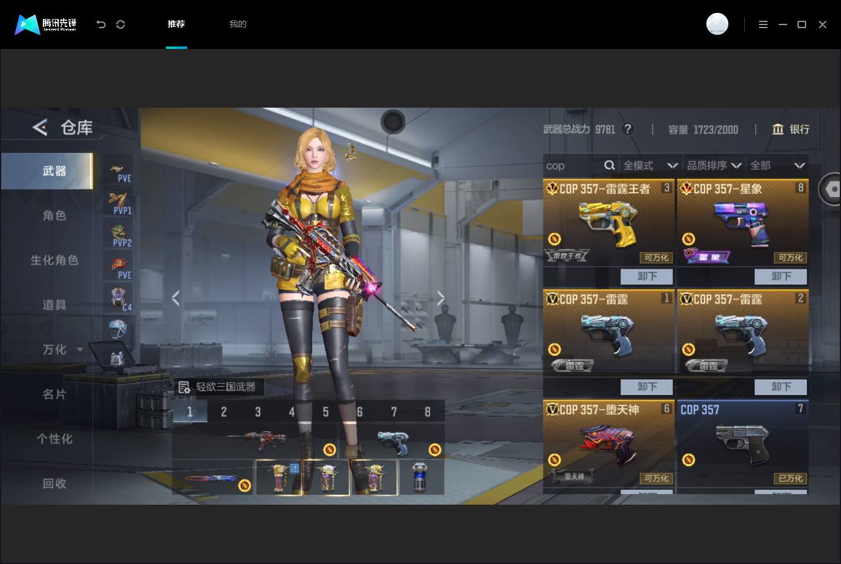The image size is (841, 564).
Task: Click the Tencent Pioneer logo
Action: [46, 24]
